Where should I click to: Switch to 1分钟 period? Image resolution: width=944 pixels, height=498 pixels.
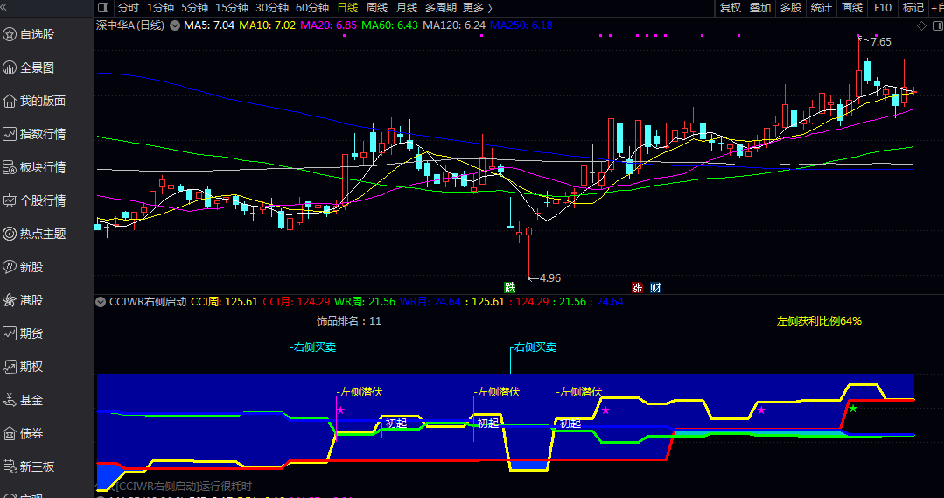161,7
